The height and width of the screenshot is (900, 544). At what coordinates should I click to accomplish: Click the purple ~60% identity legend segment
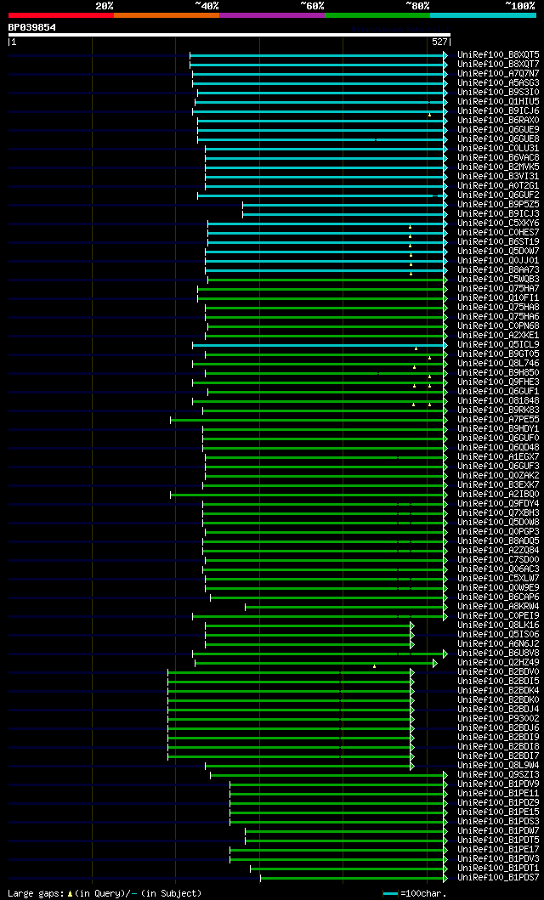tap(272, 14)
